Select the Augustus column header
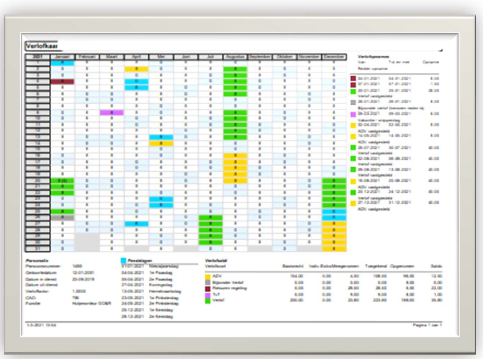The image size is (483, 359). point(235,57)
